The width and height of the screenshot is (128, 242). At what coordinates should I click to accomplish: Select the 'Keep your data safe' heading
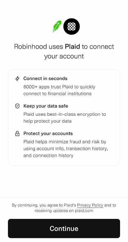click(46, 106)
